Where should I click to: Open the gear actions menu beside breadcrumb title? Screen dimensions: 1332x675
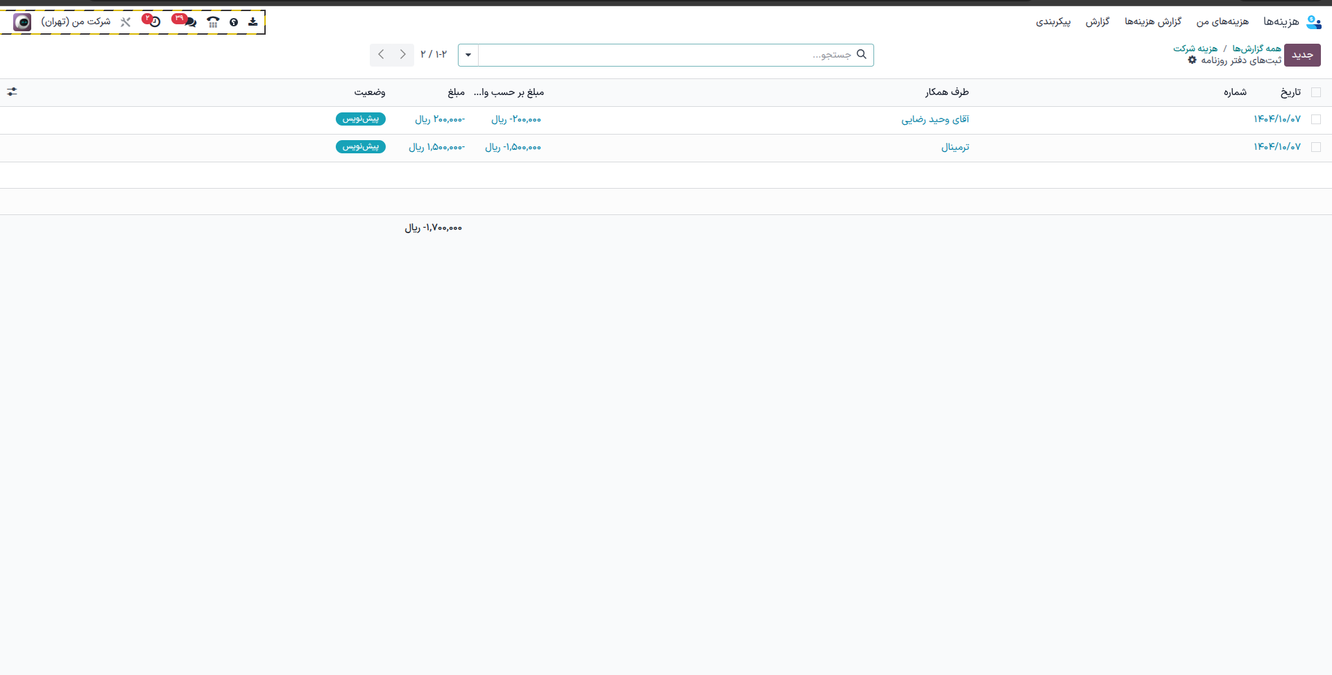(x=1192, y=60)
